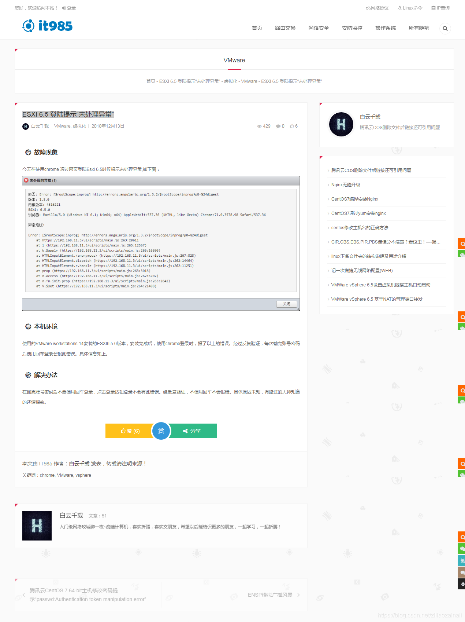
Task: Open the chrome keyword tag
Action: tap(47, 475)
